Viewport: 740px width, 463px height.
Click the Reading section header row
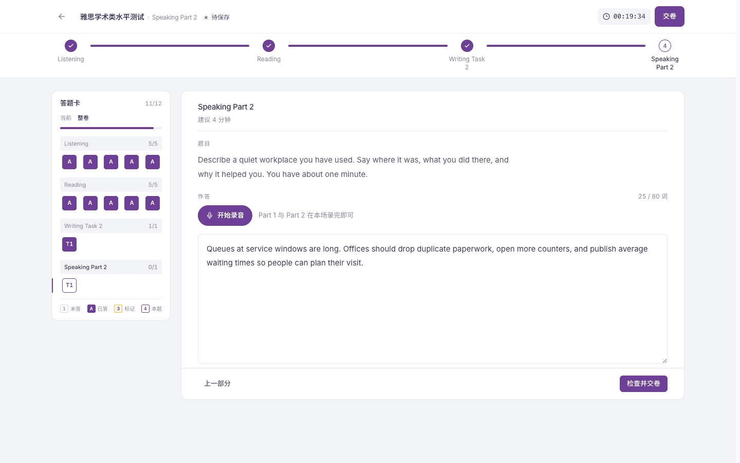click(x=111, y=185)
